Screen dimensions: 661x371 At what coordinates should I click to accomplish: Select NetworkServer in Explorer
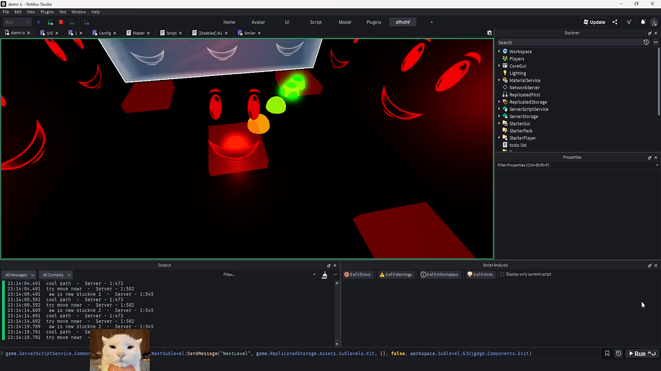(524, 88)
